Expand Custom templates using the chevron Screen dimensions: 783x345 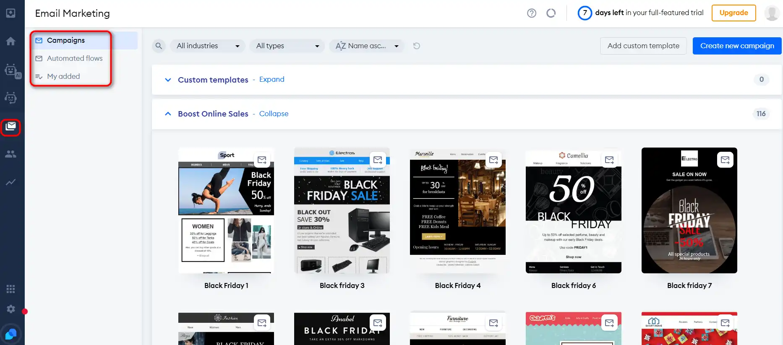pyautogui.click(x=168, y=80)
